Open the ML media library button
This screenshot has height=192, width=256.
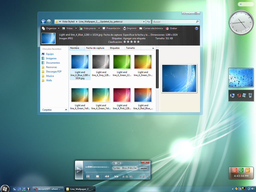pyautogui.click(x=131, y=177)
